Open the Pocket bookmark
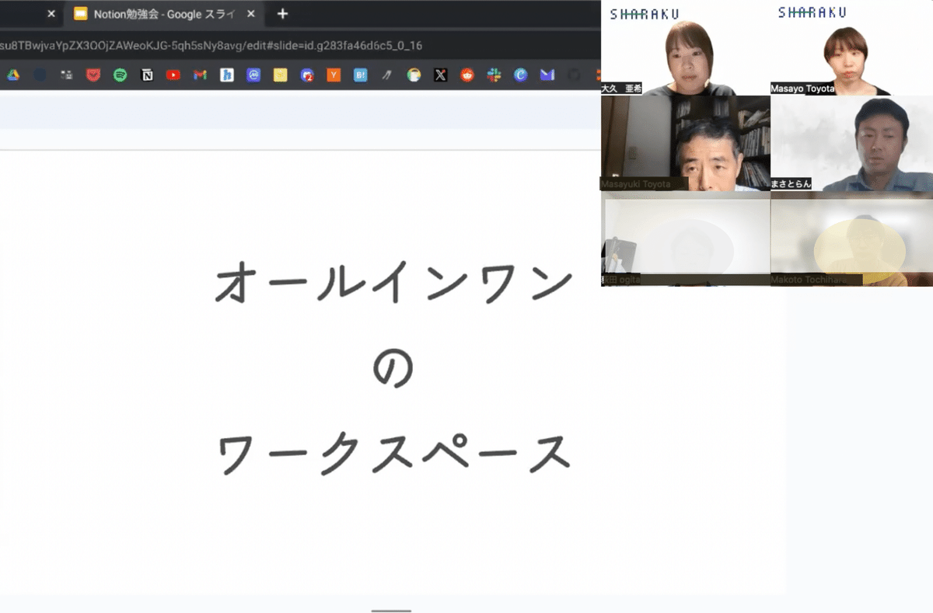 coord(93,75)
